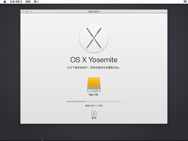Click the installation progress bar
This screenshot has width=188, height=141.
tap(94, 101)
